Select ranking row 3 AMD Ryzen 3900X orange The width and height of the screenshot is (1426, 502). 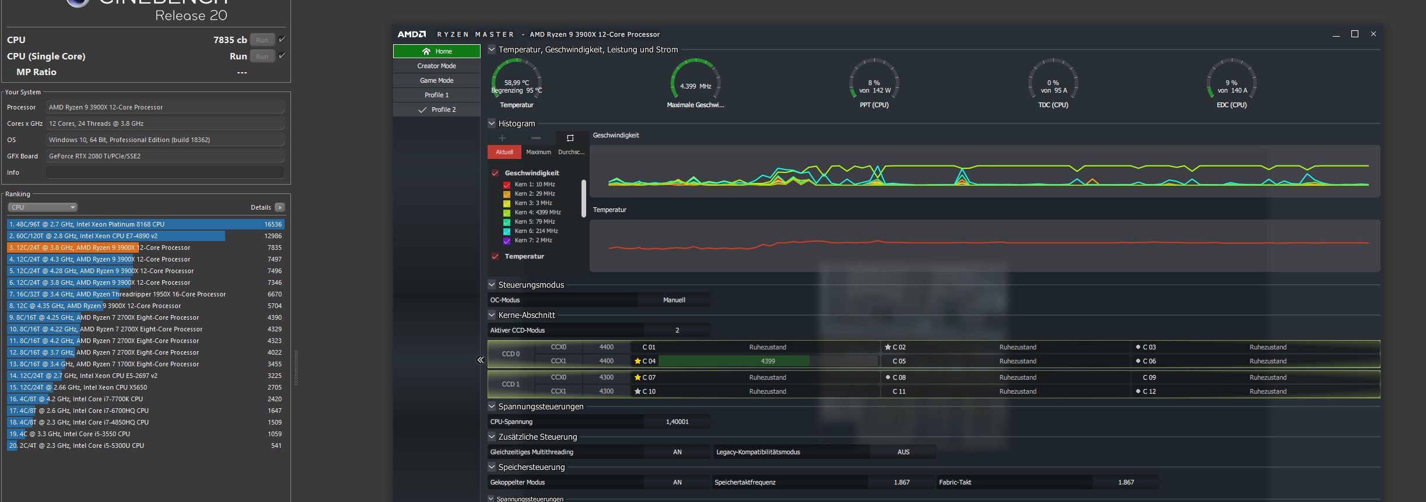(x=146, y=248)
